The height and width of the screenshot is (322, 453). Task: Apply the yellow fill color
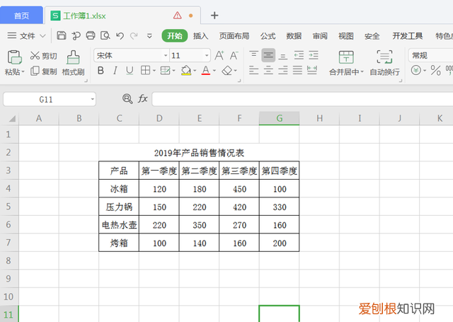pyautogui.click(x=186, y=70)
